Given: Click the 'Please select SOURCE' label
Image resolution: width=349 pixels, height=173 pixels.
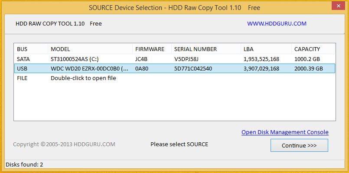Looking at the screenshot, I should [179, 144].
